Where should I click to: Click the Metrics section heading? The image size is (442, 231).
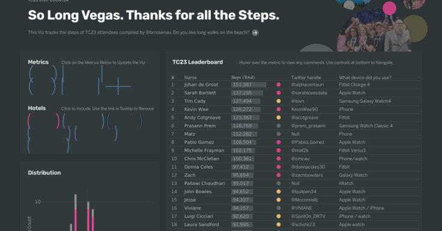coord(38,62)
